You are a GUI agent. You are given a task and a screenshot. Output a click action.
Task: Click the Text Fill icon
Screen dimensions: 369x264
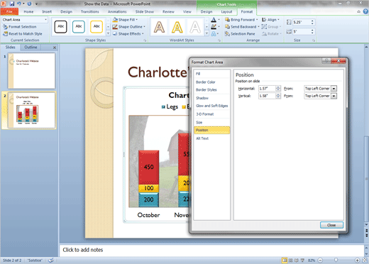pyautogui.click(x=214, y=20)
